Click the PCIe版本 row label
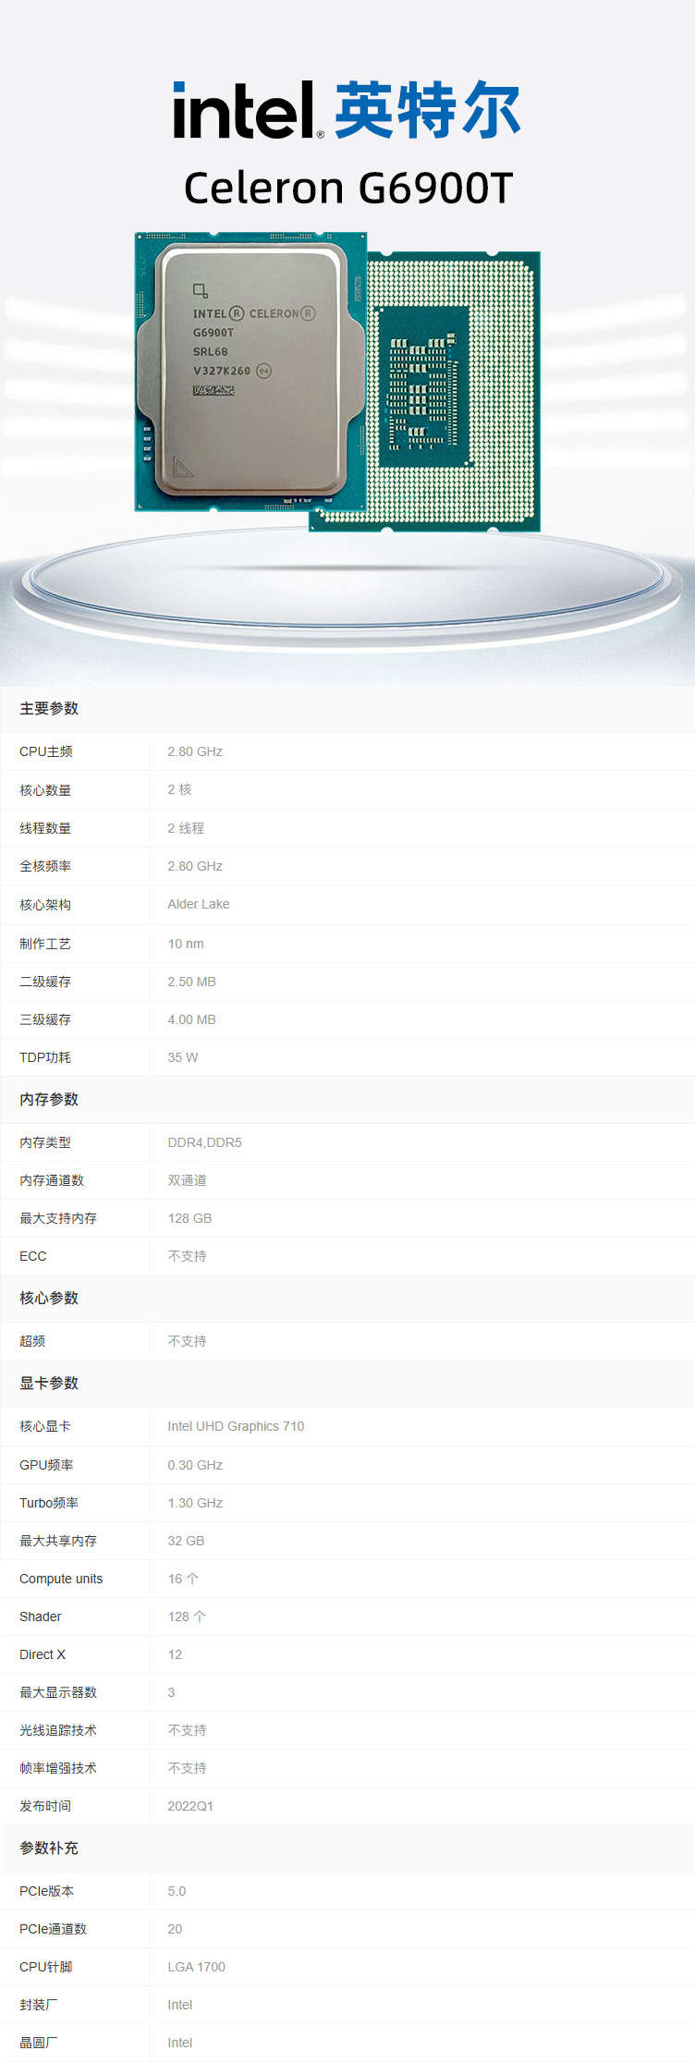The height and width of the screenshot is (2062, 695). tap(46, 1891)
